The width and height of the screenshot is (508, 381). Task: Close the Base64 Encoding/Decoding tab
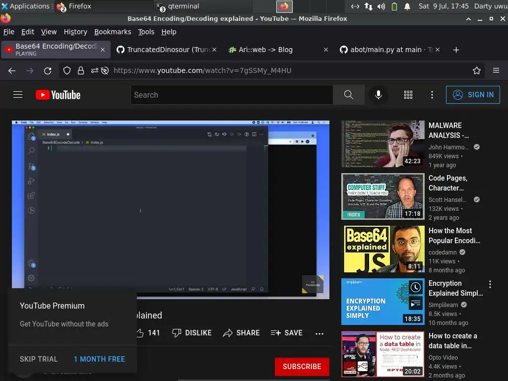[x=103, y=50]
